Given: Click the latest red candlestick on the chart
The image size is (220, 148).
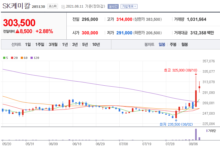Looking at the screenshot, I should coord(199,87).
